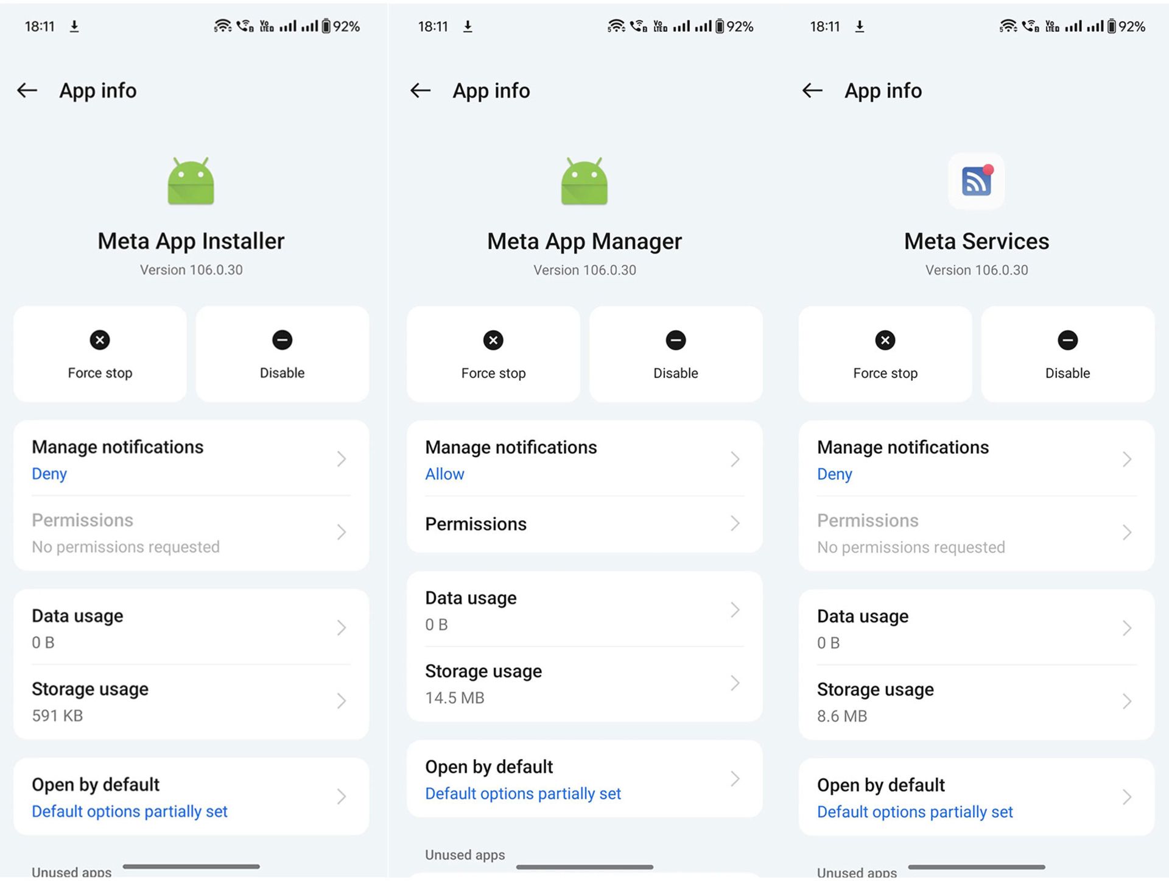Screen dimensions: 1169x881
Task: Tap download indicator in left screen status bar
Action: (x=74, y=26)
